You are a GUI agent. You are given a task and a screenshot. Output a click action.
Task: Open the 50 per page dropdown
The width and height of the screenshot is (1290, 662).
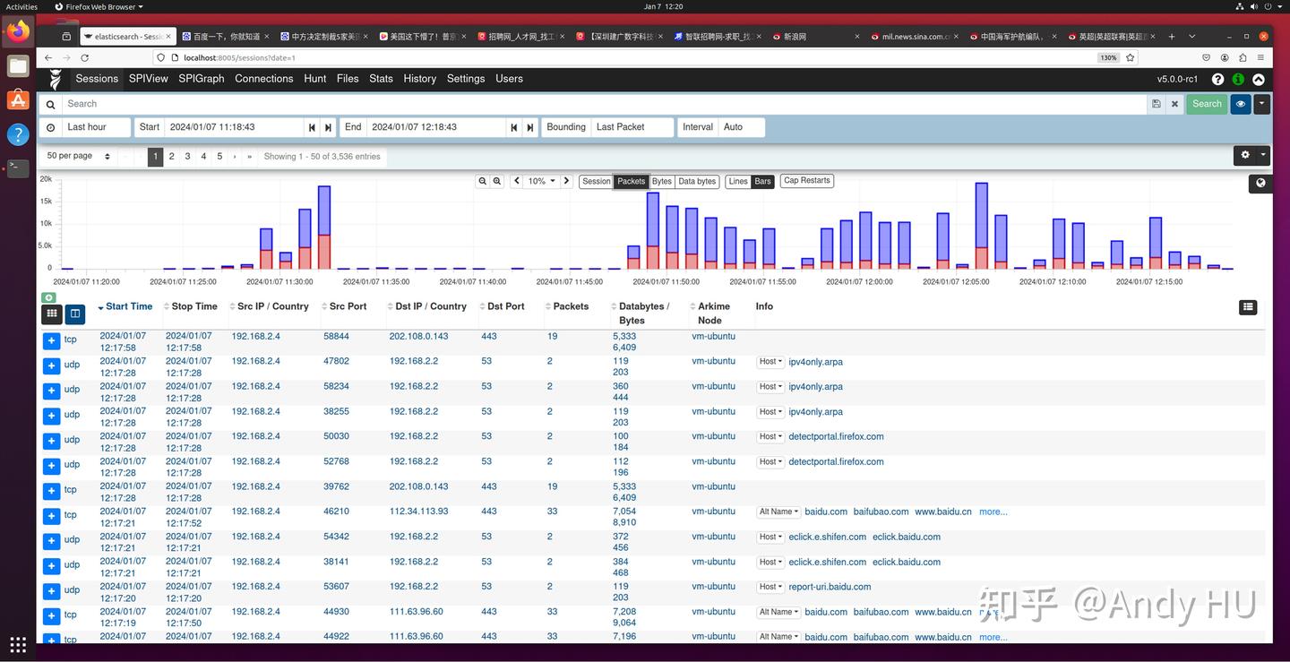click(x=78, y=156)
